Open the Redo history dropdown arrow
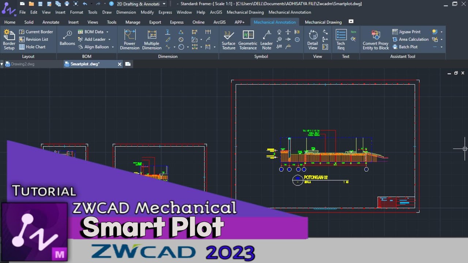Viewport: 468px width, 263px height. pyautogui.click(x=105, y=4)
